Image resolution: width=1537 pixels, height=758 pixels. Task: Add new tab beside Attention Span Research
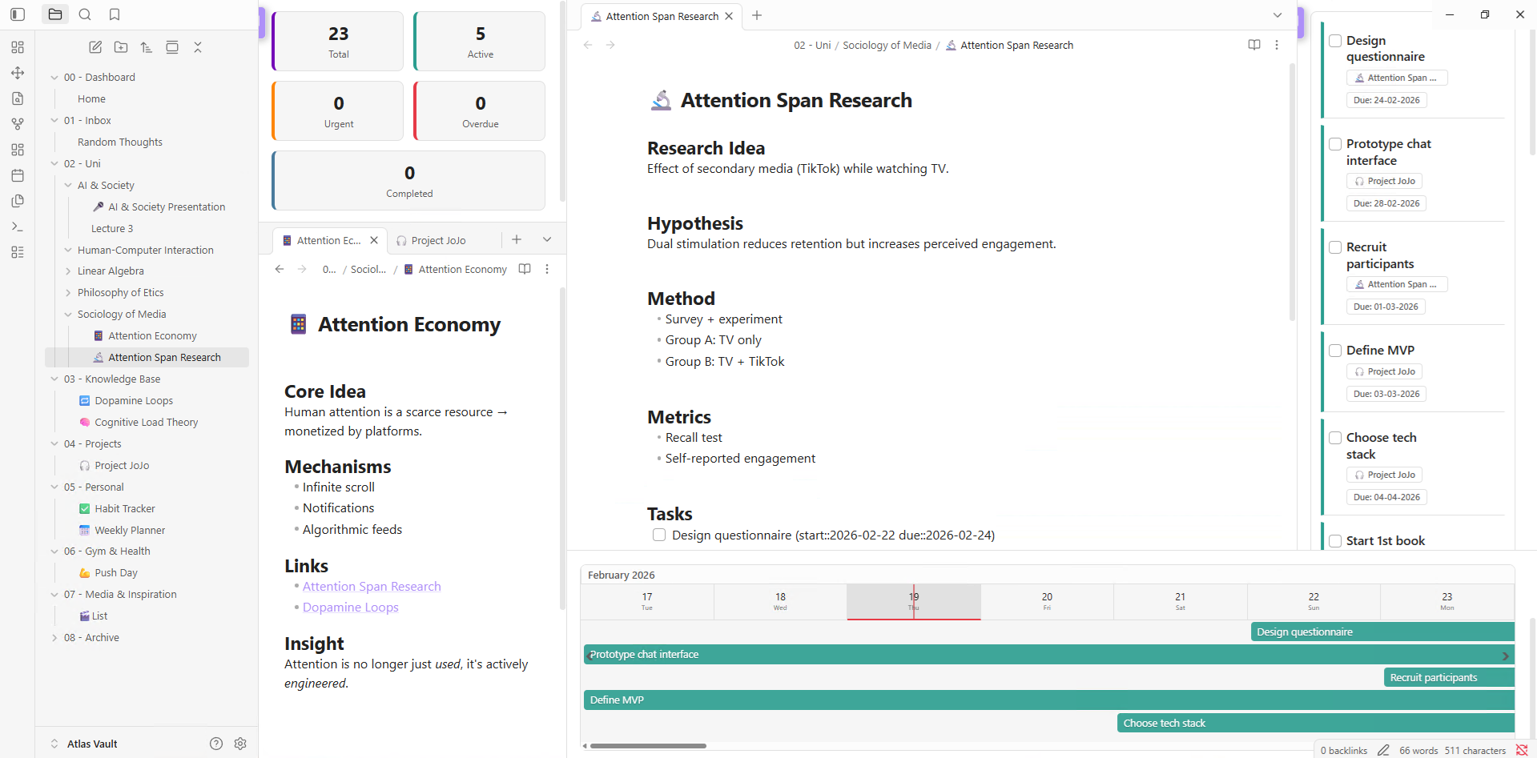point(757,15)
